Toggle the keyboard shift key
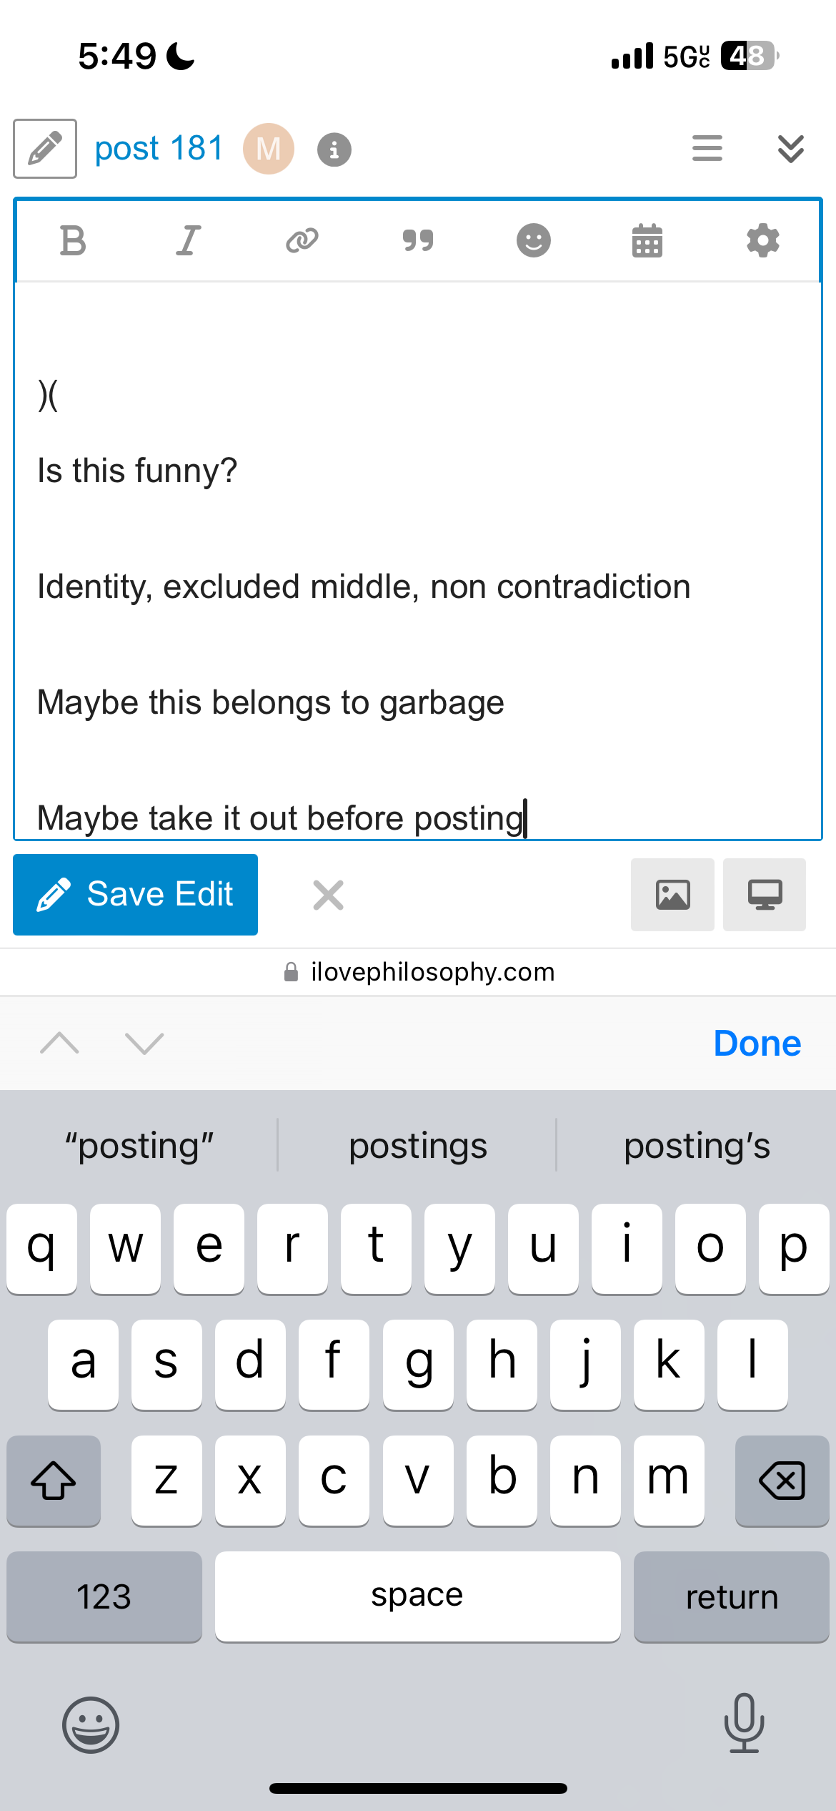This screenshot has width=836, height=1811. point(54,1481)
